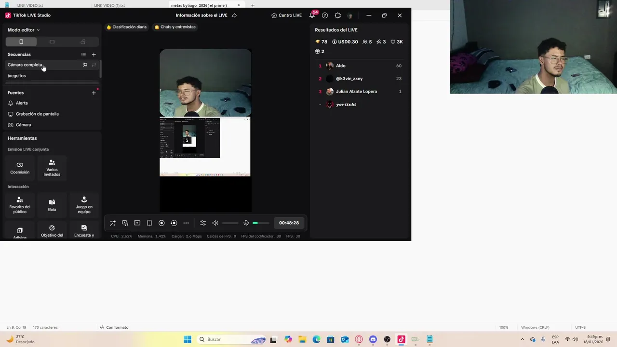Open Secuencias list view icon

pyautogui.click(x=83, y=54)
